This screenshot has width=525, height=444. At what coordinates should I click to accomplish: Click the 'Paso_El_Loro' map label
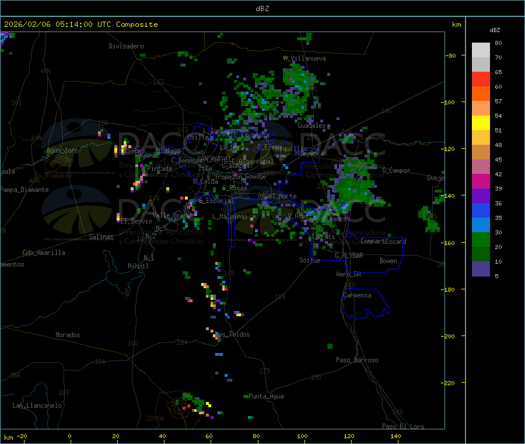tap(403, 426)
